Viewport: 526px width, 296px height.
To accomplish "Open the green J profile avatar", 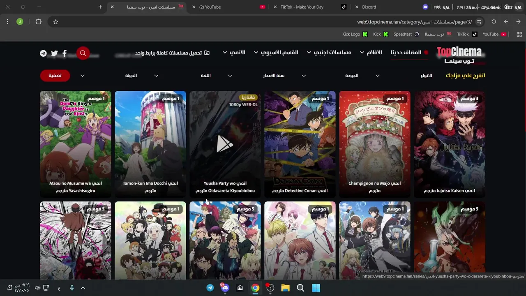I will [x=20, y=22].
